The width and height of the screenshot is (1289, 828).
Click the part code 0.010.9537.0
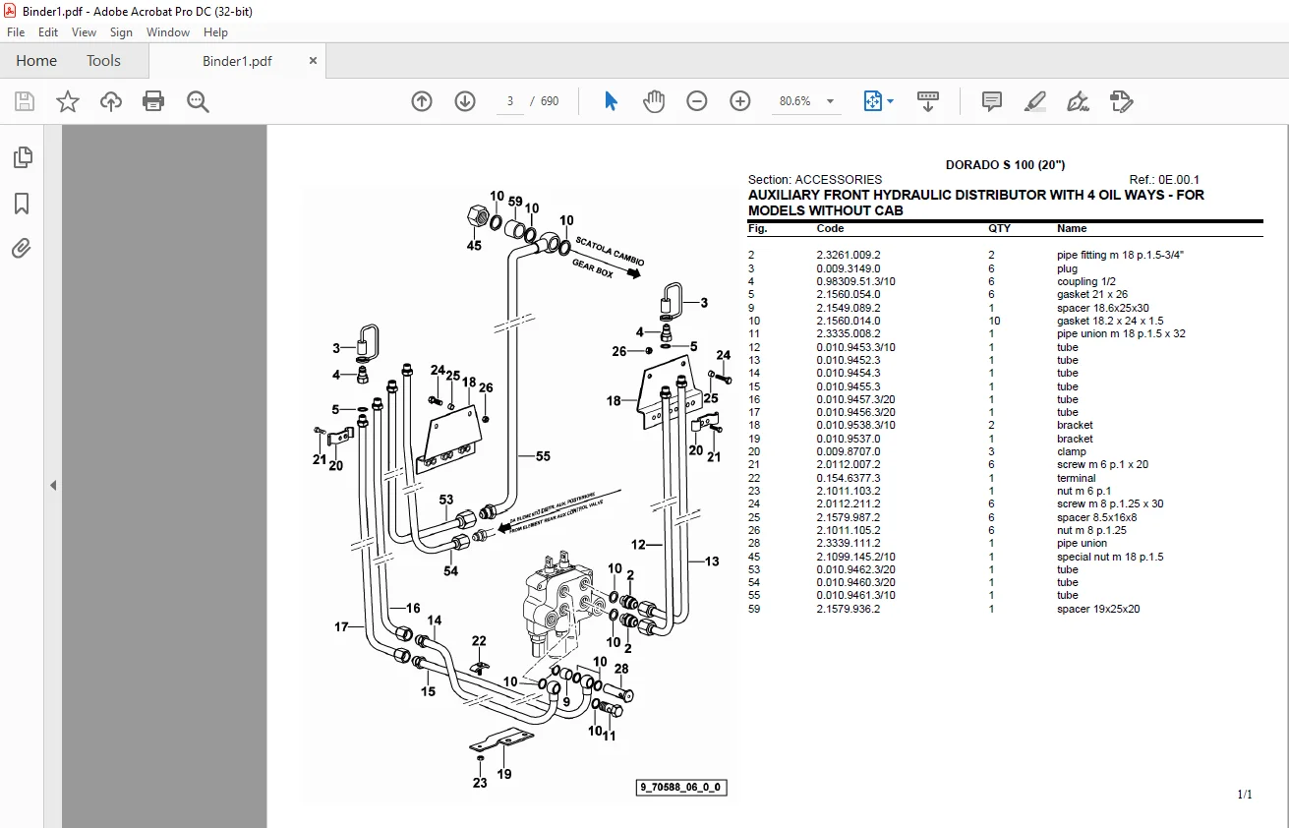tap(849, 439)
